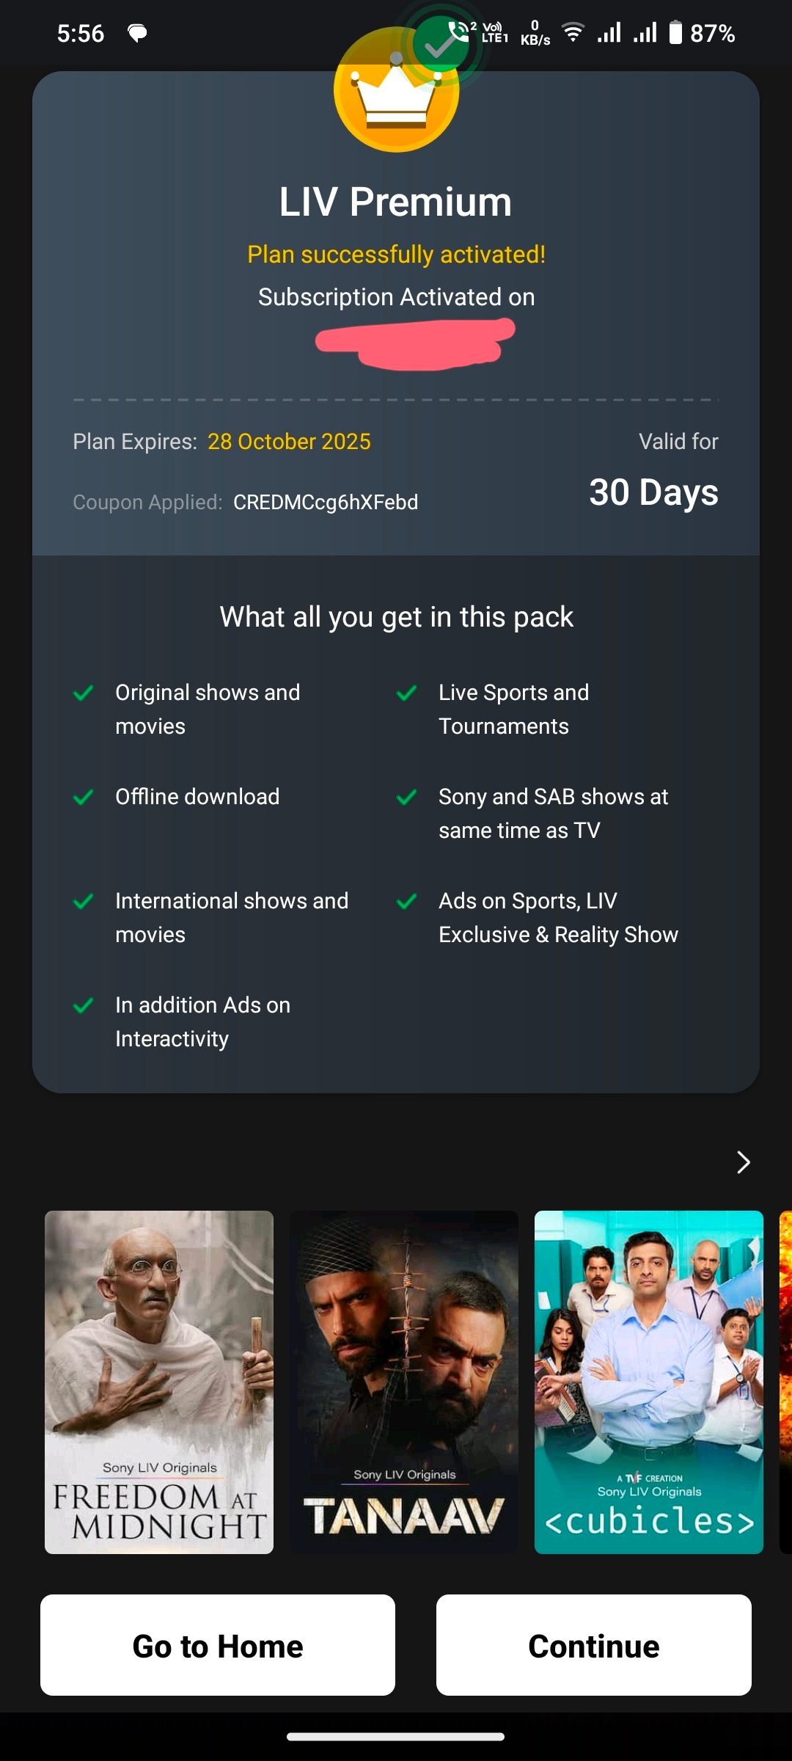Image resolution: width=792 pixels, height=1761 pixels.
Task: Tap the plan expiry date 28 October 2025
Action: click(x=289, y=442)
